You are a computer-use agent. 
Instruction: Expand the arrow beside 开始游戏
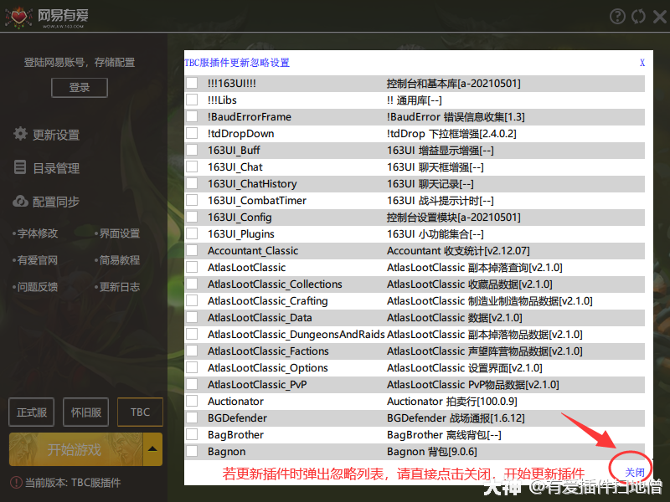click(x=152, y=449)
